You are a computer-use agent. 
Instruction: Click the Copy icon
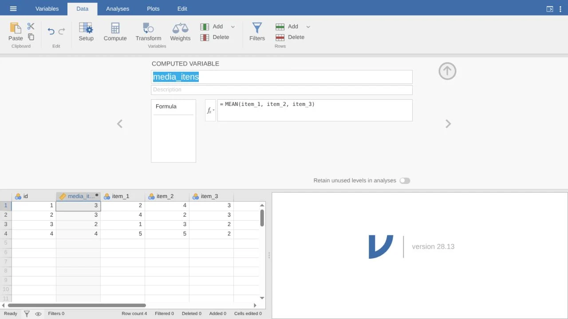coord(31,37)
